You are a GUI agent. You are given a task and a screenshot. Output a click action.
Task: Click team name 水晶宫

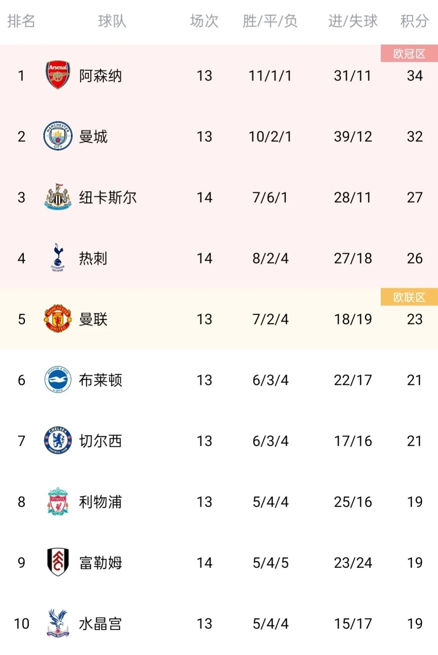100,624
